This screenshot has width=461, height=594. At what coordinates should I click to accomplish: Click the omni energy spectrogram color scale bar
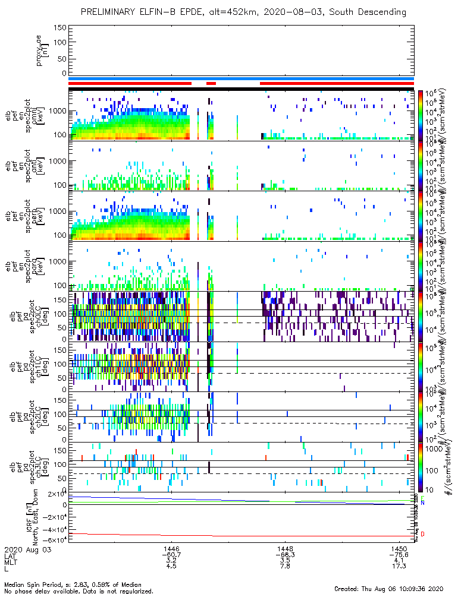[x=420, y=116]
